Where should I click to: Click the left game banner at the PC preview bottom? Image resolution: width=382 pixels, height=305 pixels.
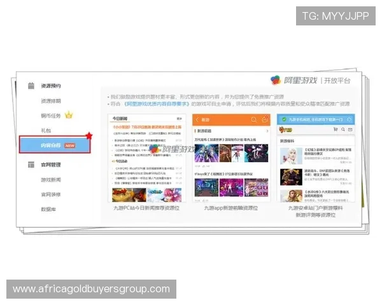tap(129, 194)
